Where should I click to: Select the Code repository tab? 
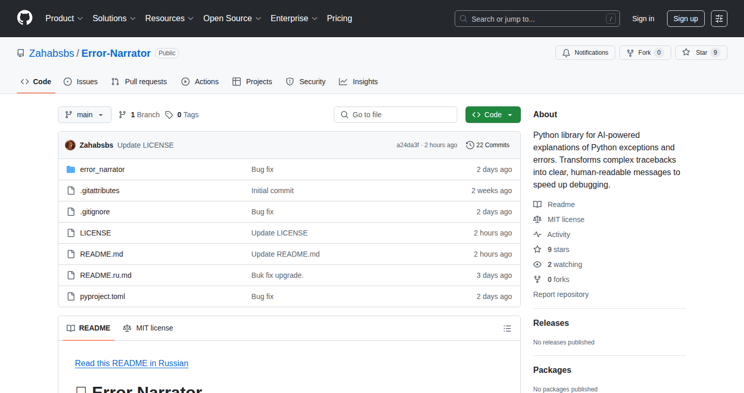pyautogui.click(x=36, y=82)
